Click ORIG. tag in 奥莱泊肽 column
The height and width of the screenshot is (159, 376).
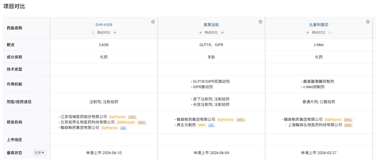(241, 120)
